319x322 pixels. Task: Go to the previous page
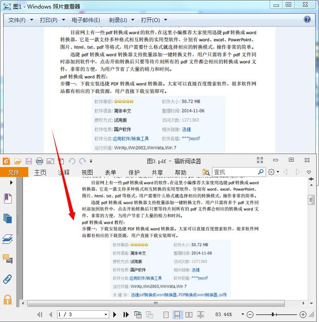coord(51,314)
